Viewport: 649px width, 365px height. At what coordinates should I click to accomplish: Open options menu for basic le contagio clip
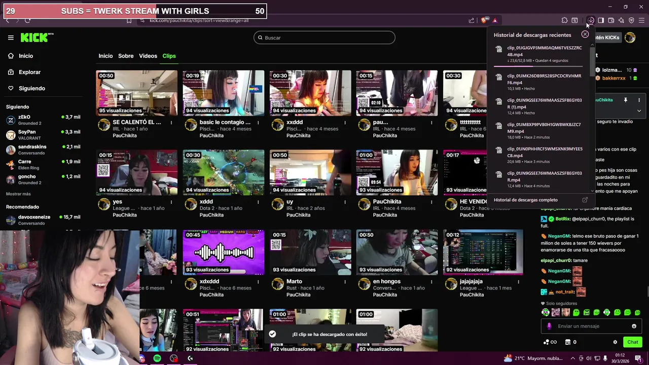258,122
